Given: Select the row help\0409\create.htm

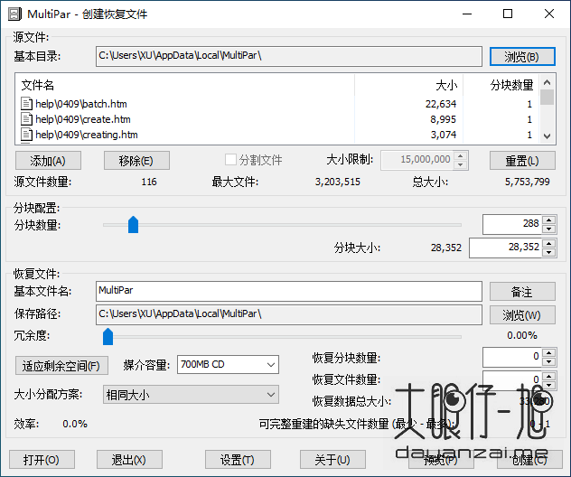Looking at the screenshot, I should pos(278,119).
